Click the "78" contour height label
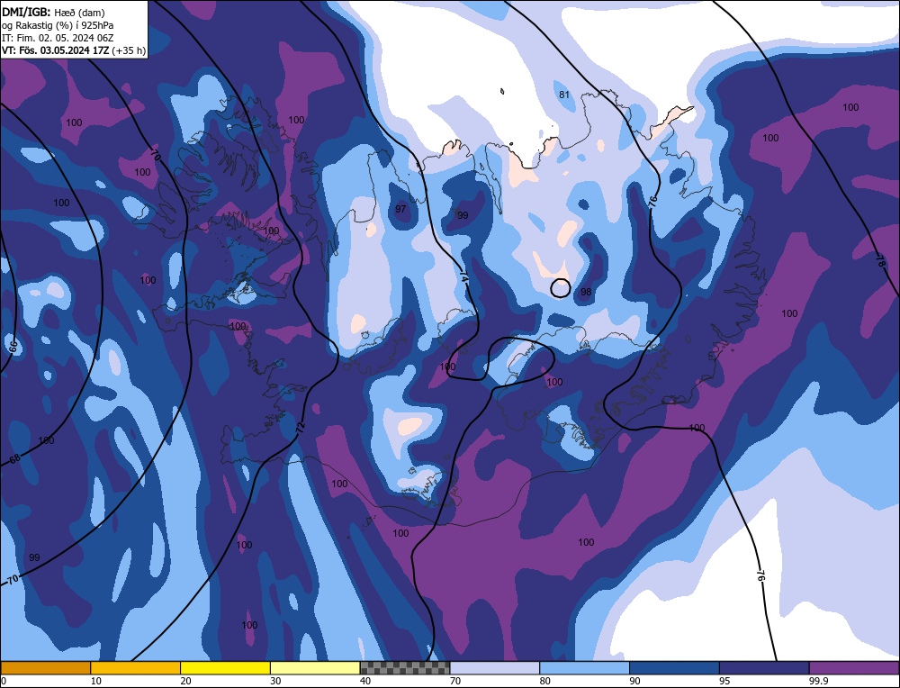 coord(880,259)
